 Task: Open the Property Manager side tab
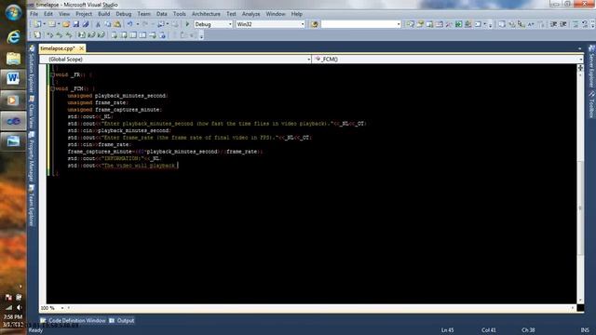[x=32, y=156]
